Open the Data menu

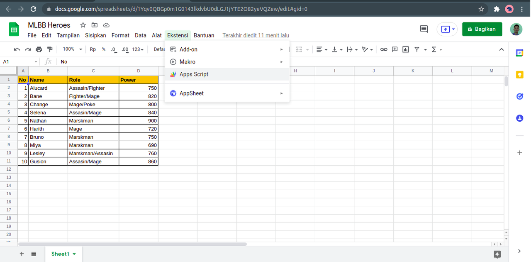[x=141, y=35]
